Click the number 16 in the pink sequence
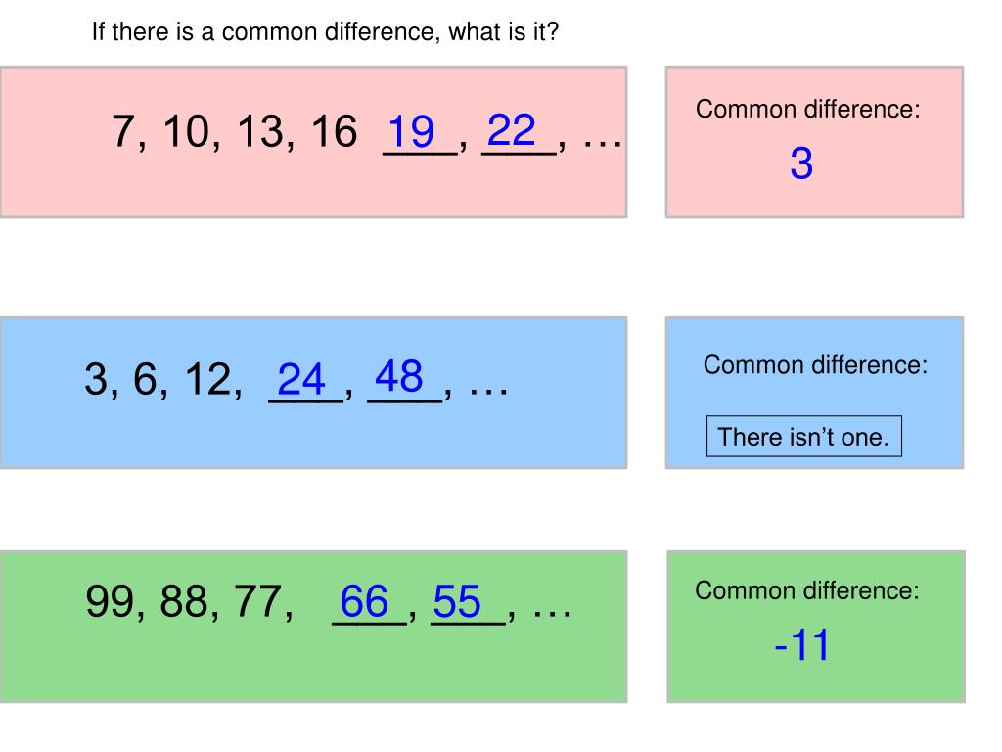Viewport: 1002px width, 752px height. click(335, 132)
